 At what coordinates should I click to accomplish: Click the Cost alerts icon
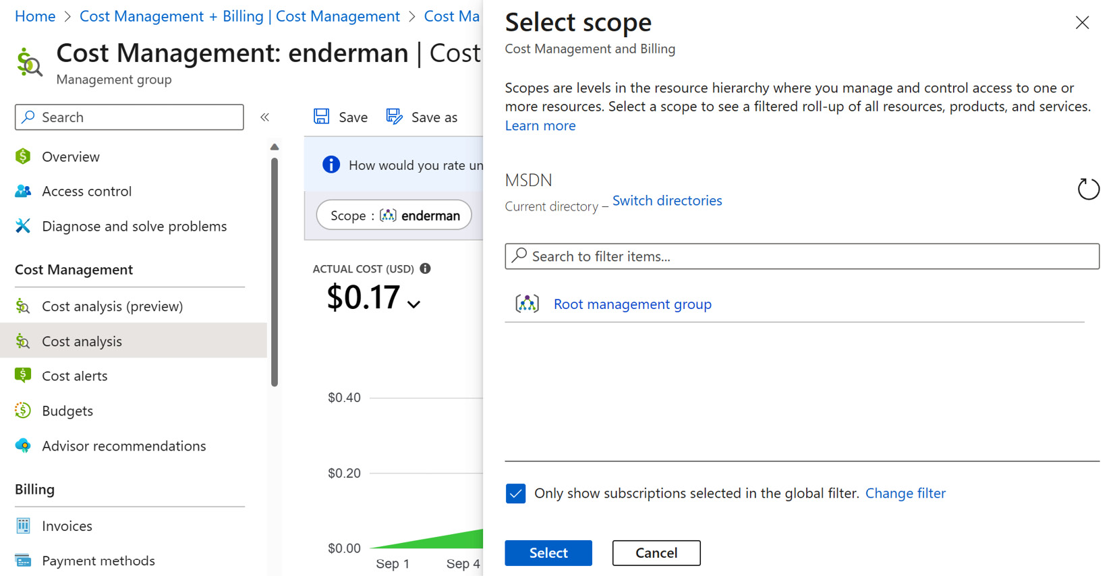pos(23,376)
